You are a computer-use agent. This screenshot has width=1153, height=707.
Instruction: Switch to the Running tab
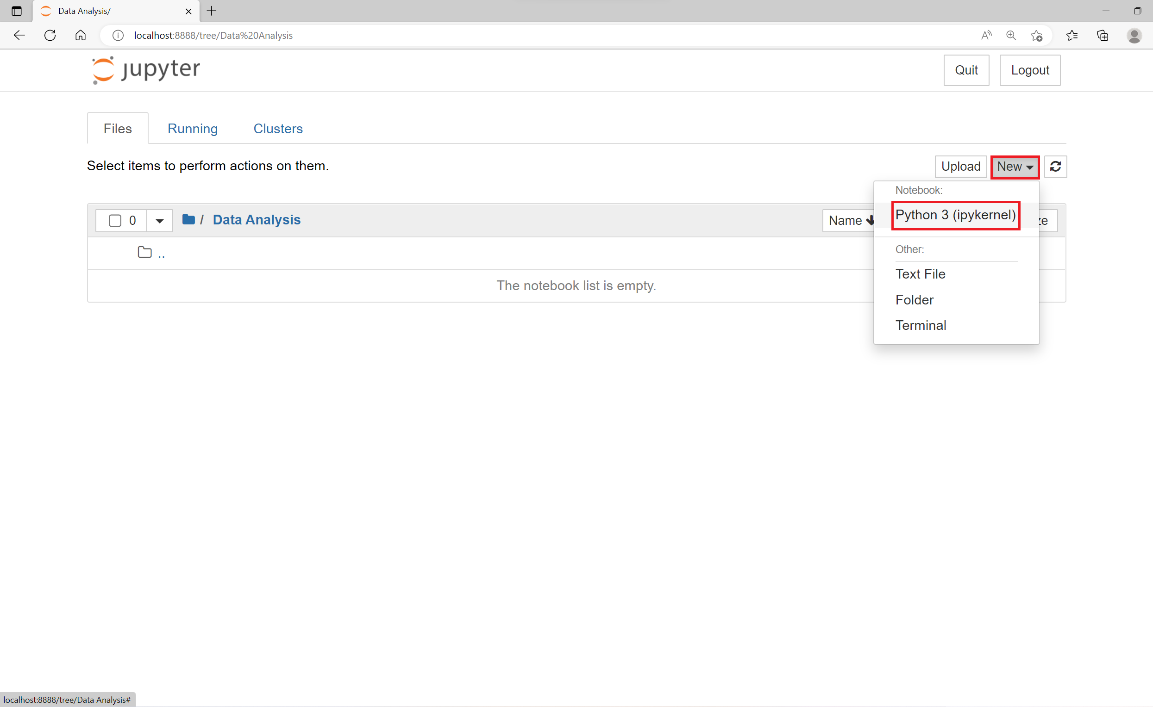click(x=192, y=129)
